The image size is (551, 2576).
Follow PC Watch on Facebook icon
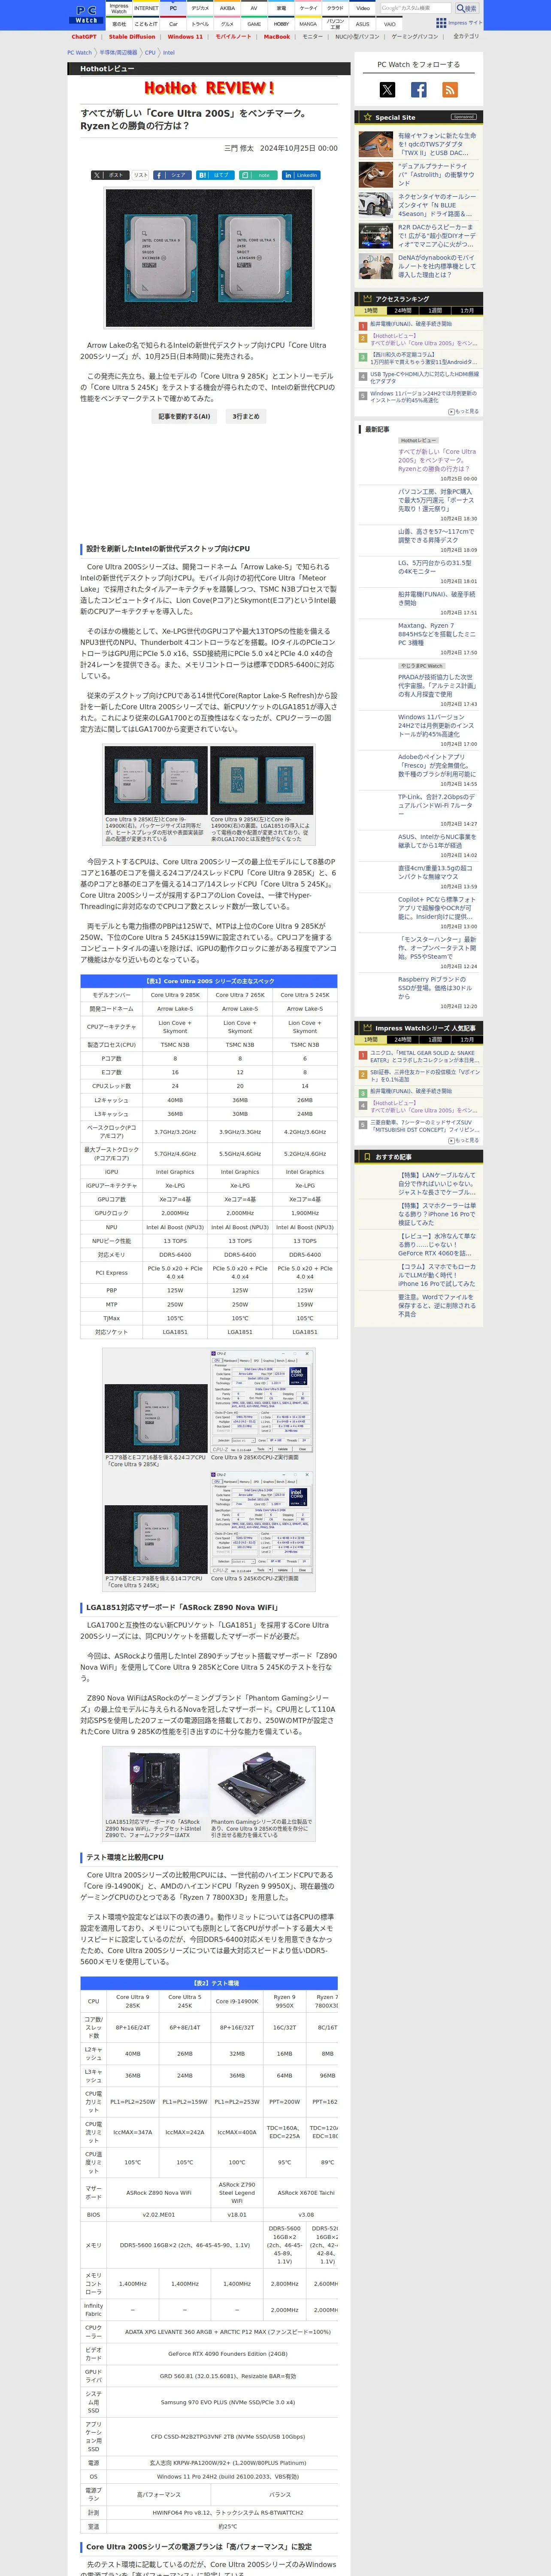(x=419, y=90)
